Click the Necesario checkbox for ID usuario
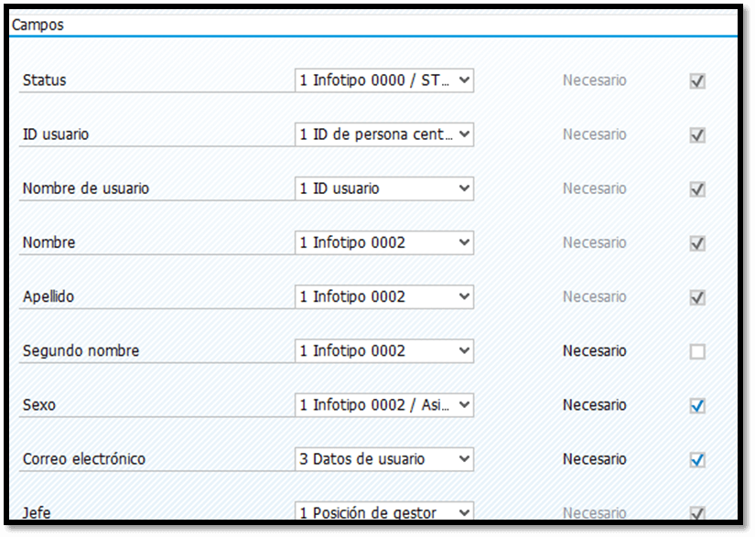This screenshot has height=537, width=755. (x=697, y=135)
